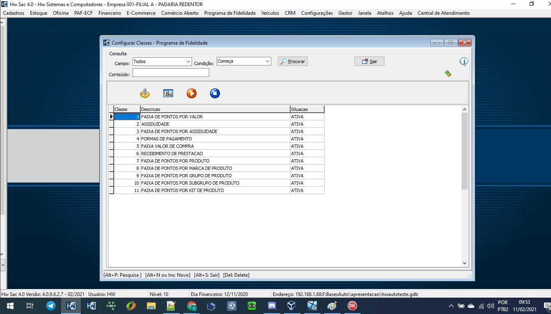This screenshot has height=314, width=551.
Task: Select row ASSIDUIDADE
Action: pyautogui.click(x=216, y=124)
